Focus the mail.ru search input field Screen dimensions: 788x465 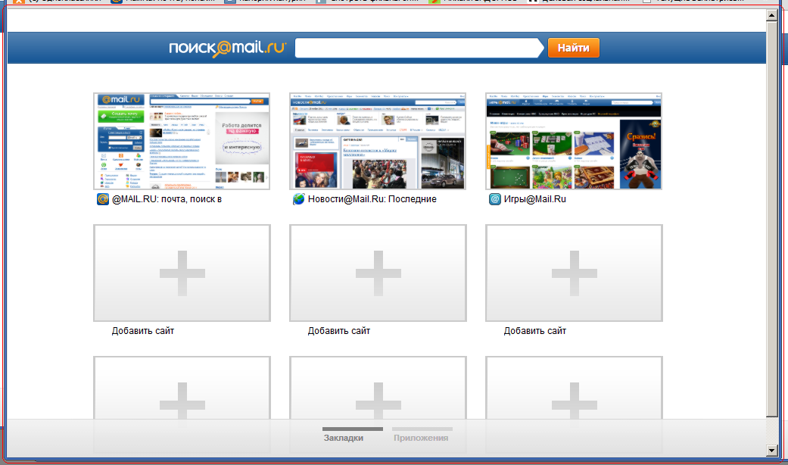[418, 48]
